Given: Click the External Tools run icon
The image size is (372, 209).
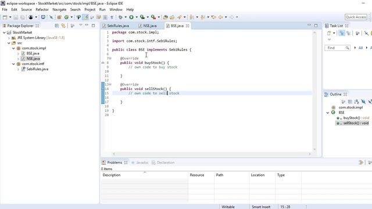Looking at the screenshot, I should (153, 17).
